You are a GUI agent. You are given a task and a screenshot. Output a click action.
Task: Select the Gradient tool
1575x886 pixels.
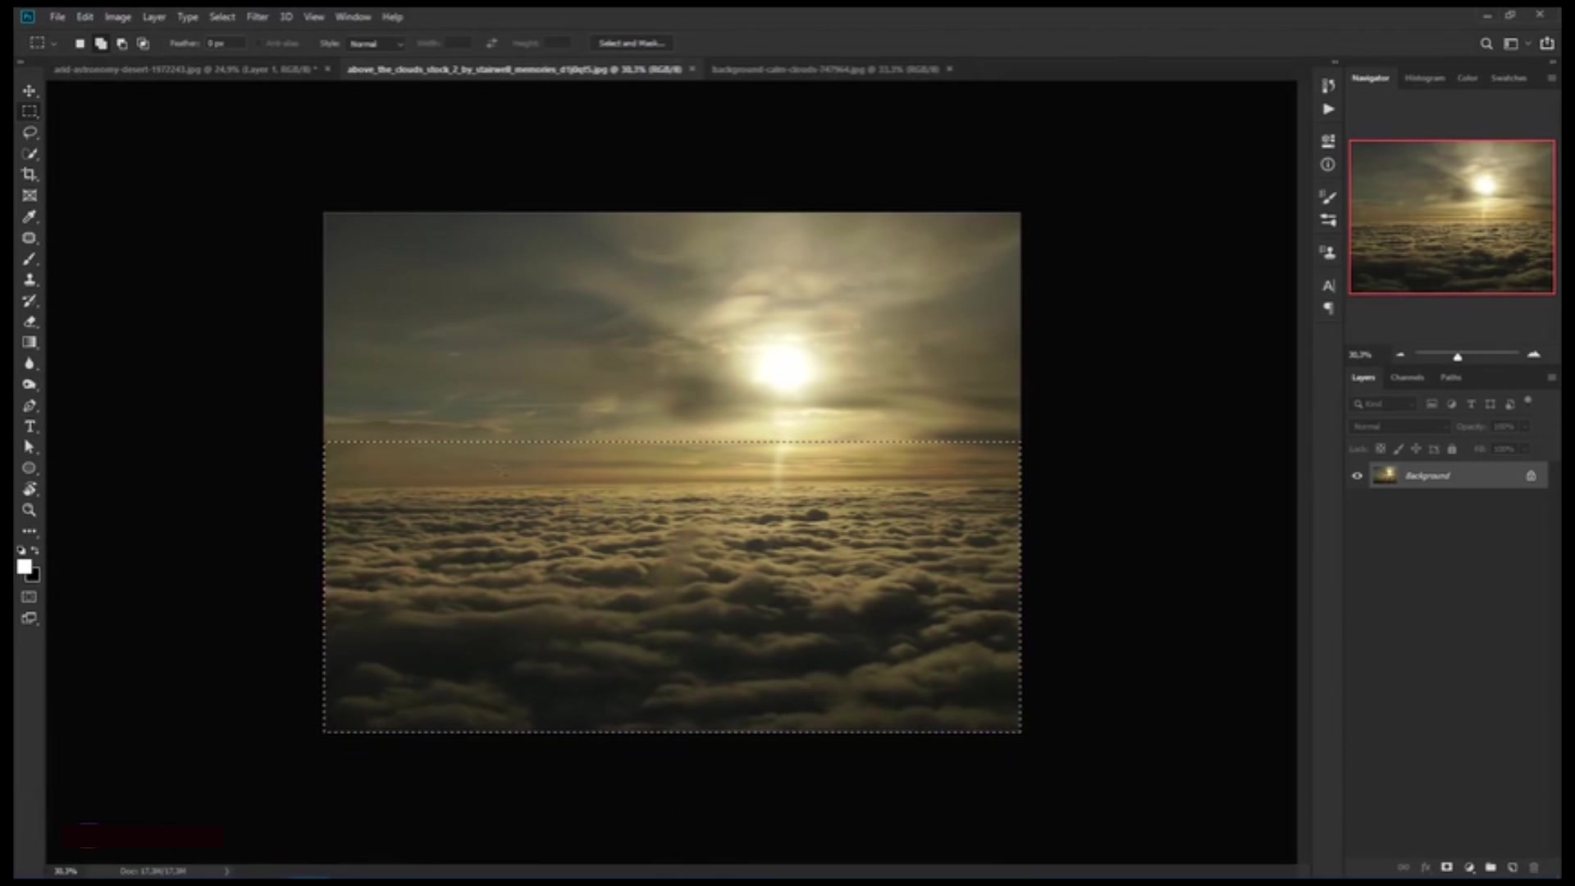30,342
